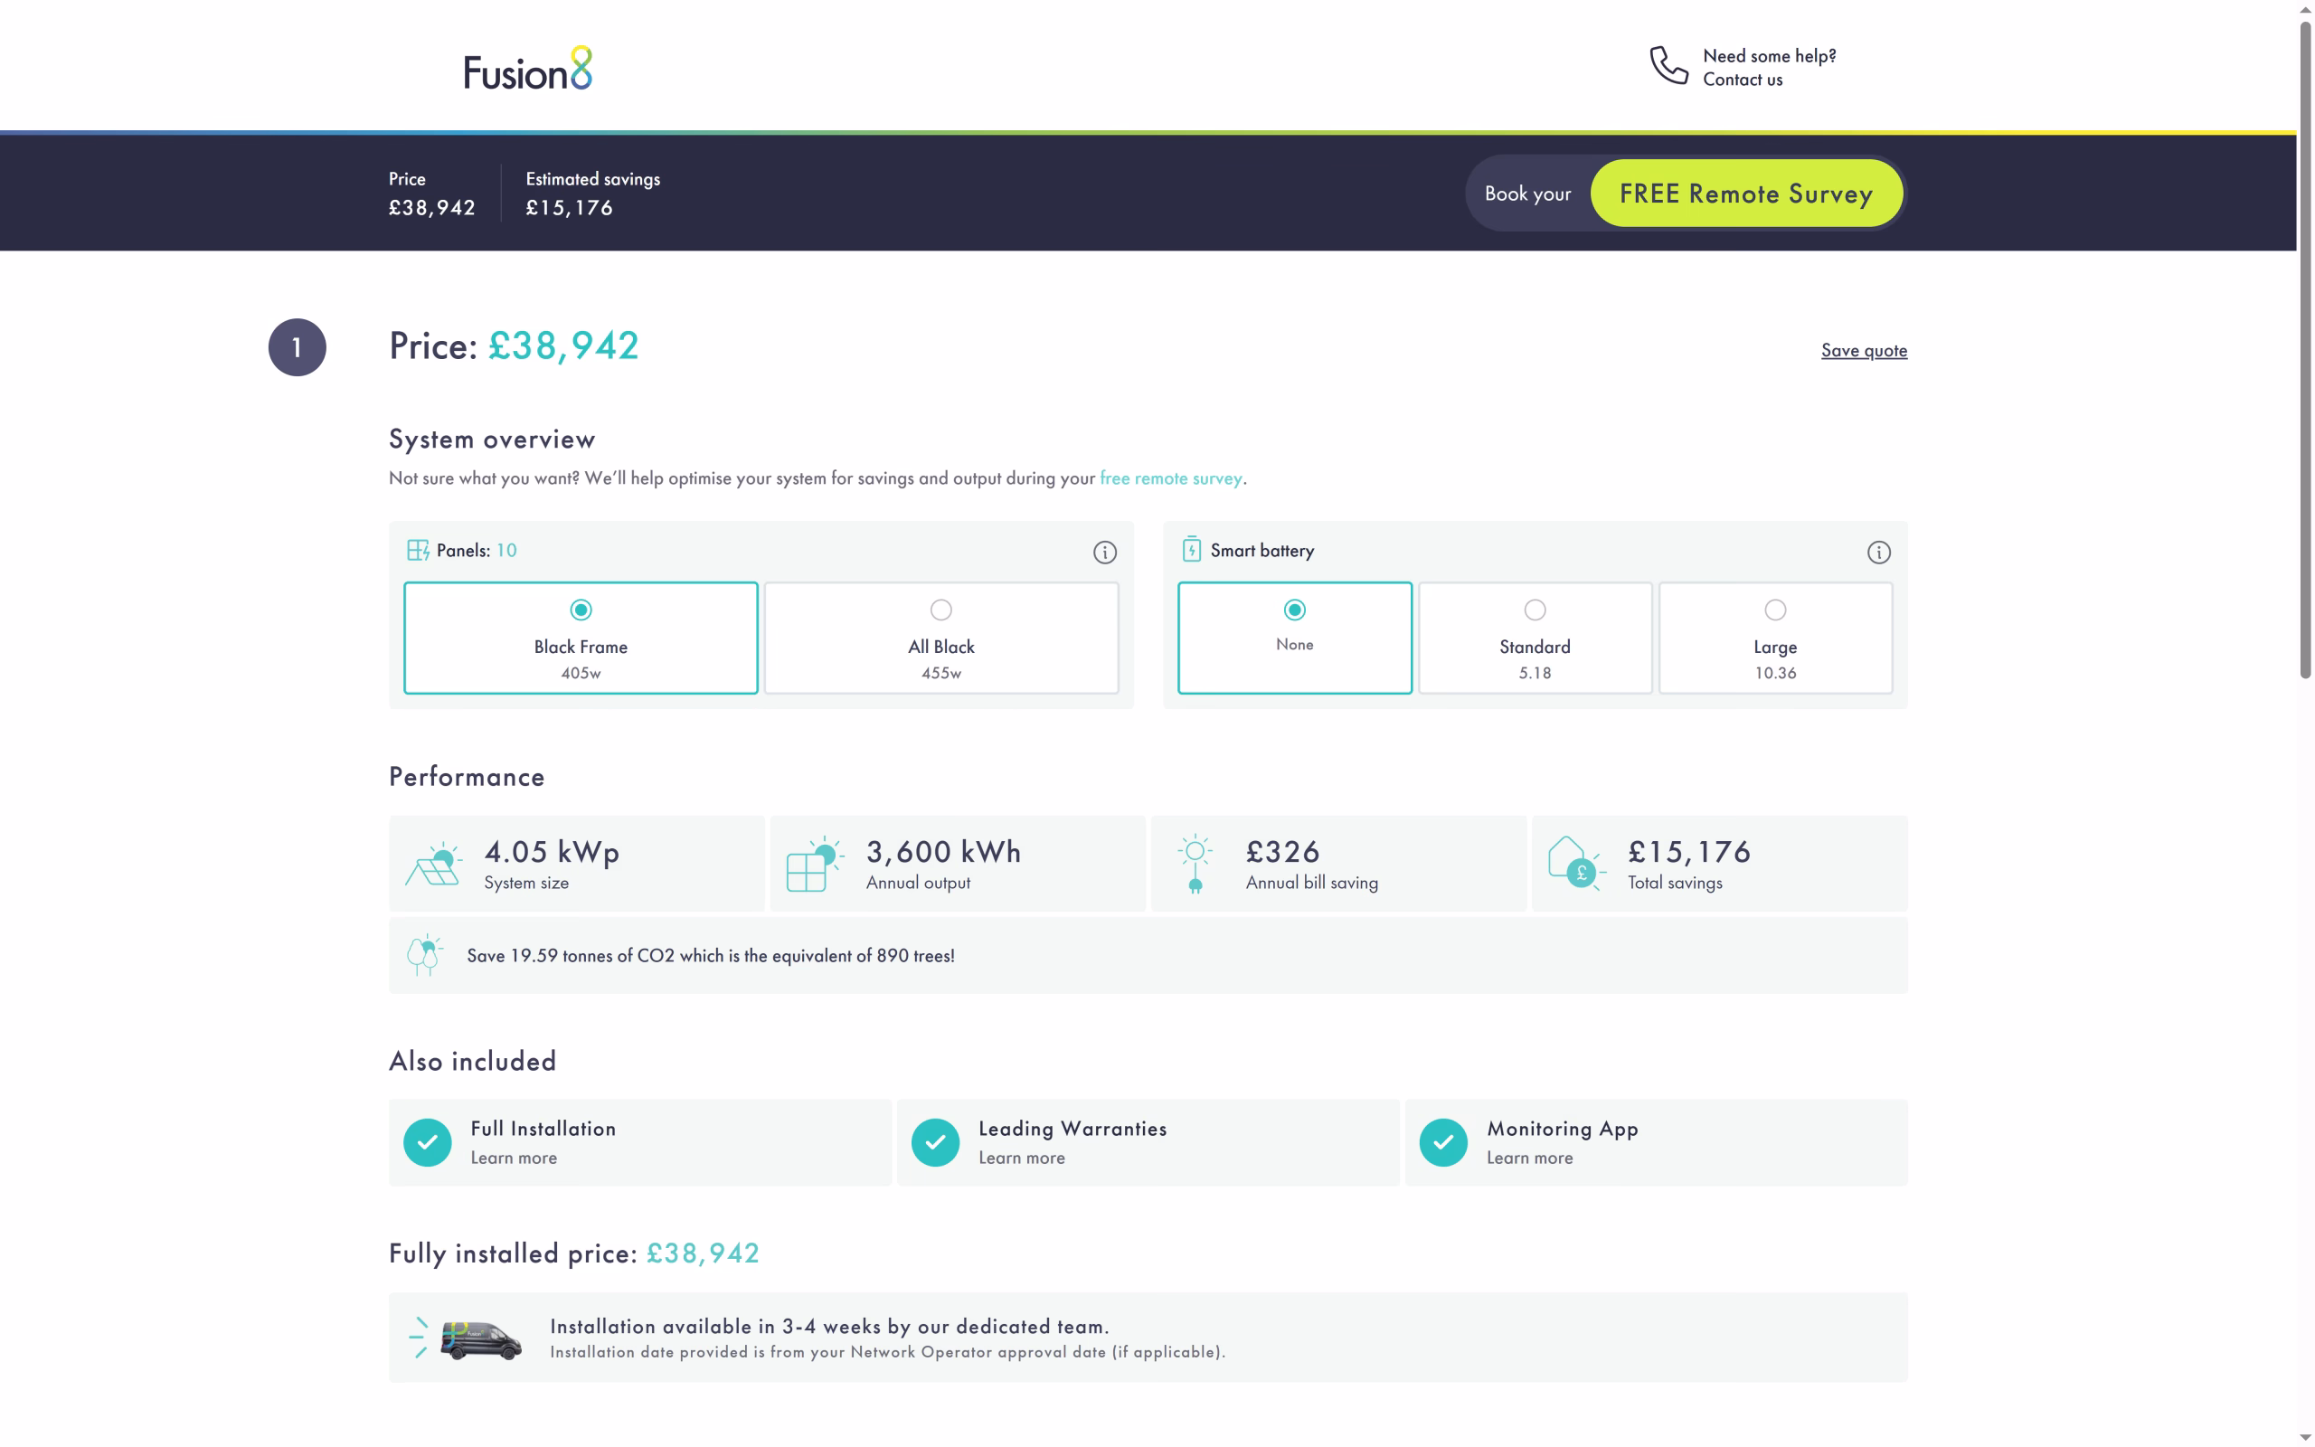Click the Leading Warranties checkmark icon
Screen dimensions: 2315x1447
pos(935,1142)
